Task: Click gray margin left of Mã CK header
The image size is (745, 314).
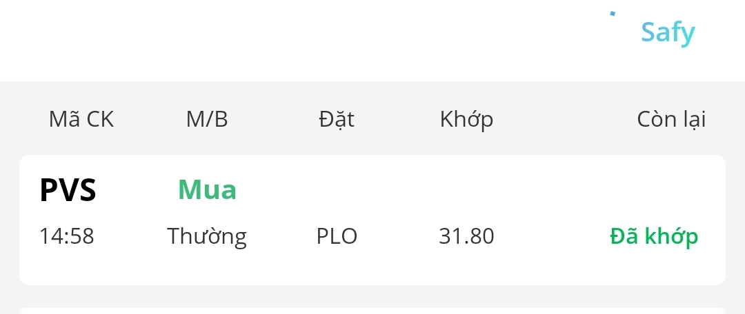Action: [x=17, y=119]
